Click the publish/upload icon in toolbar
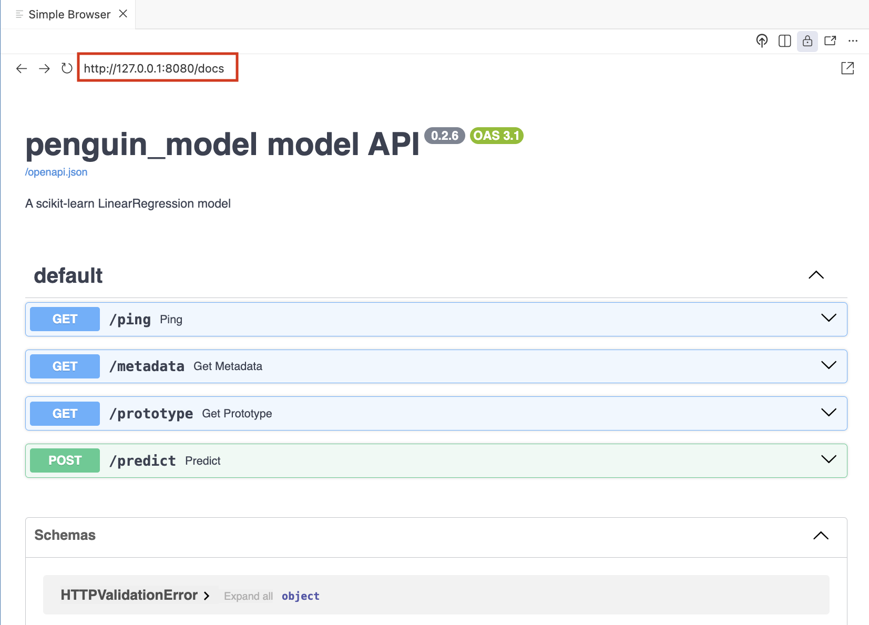 [x=762, y=41]
